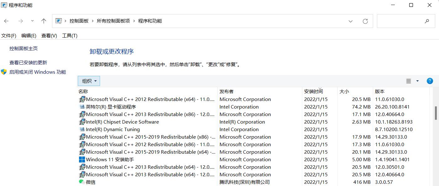
Task: Expand the address bar history dropdown
Action: coord(351,21)
